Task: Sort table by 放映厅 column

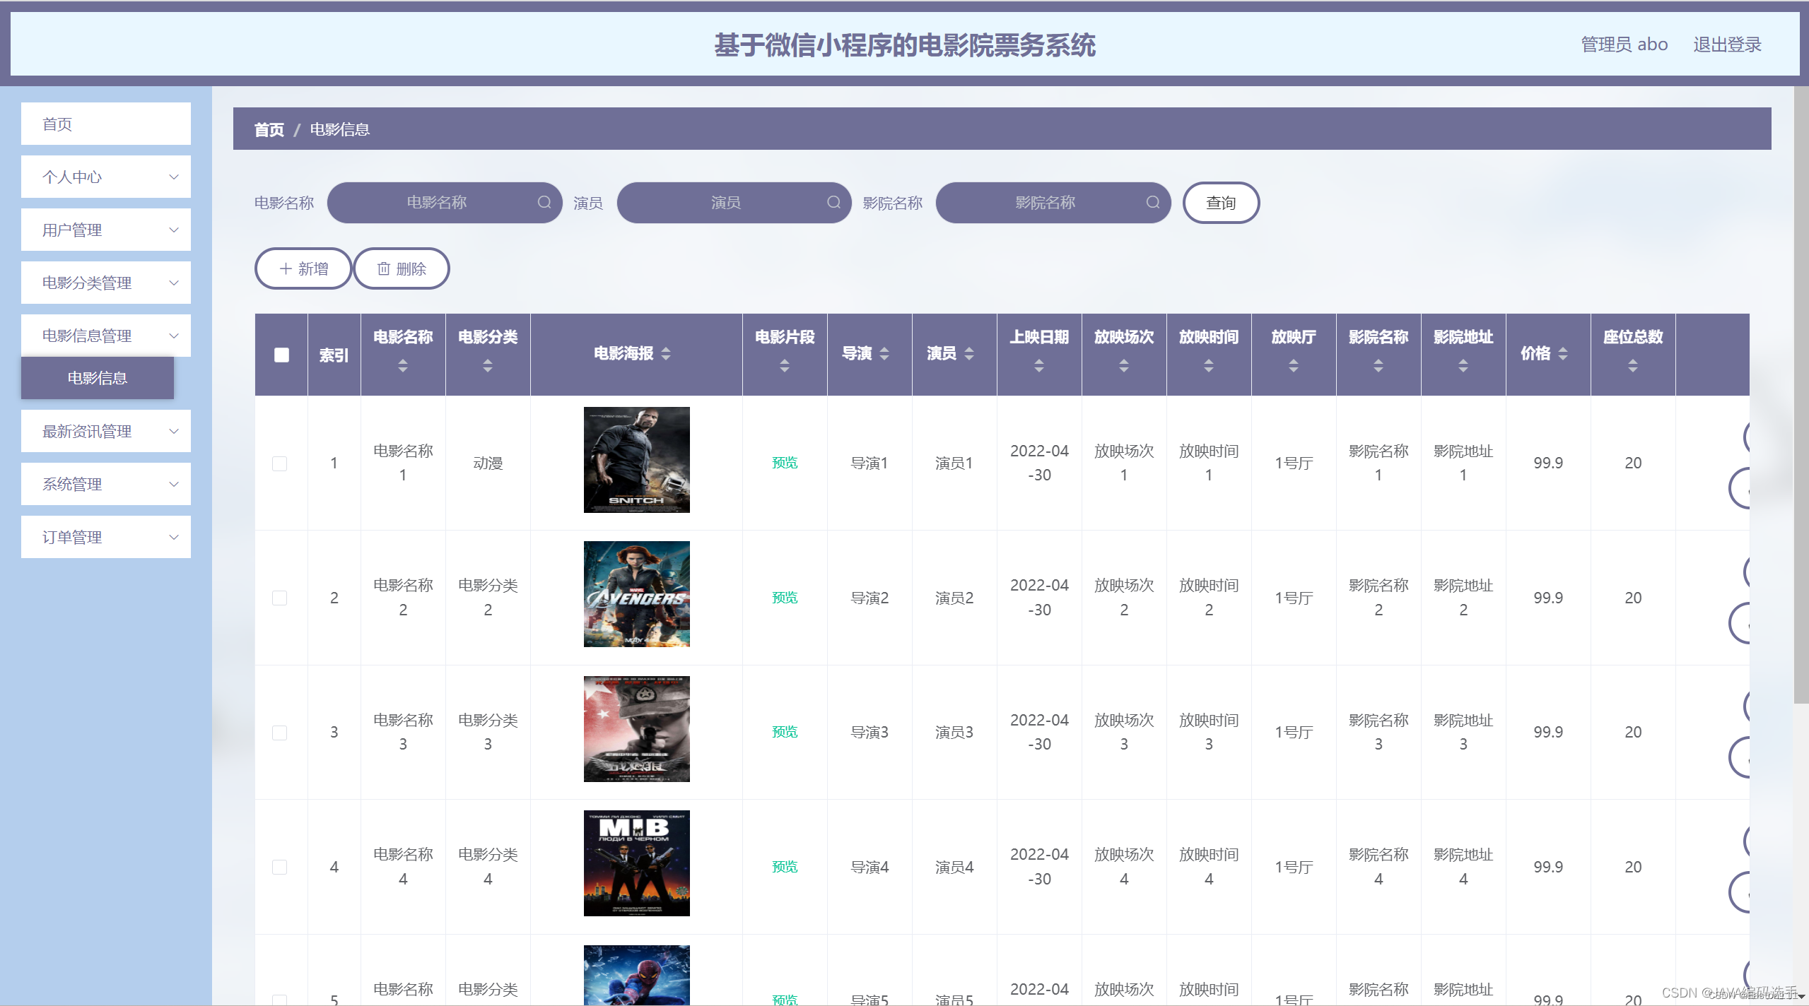Action: 1294,365
